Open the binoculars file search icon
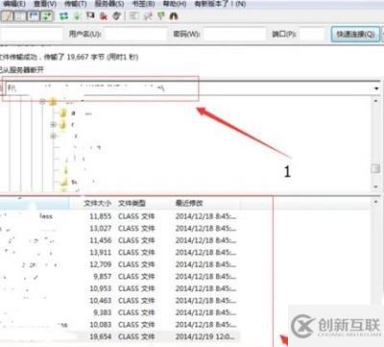 (174, 15)
